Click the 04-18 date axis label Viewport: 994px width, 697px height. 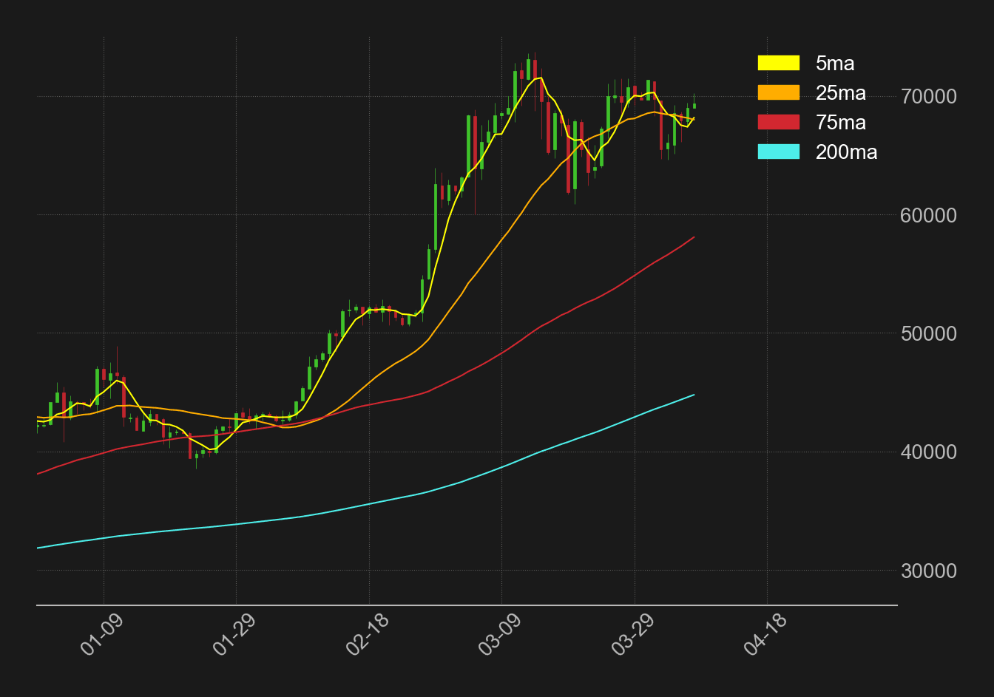click(x=768, y=636)
